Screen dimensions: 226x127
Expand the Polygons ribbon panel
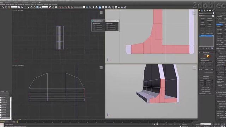click(28, 5)
